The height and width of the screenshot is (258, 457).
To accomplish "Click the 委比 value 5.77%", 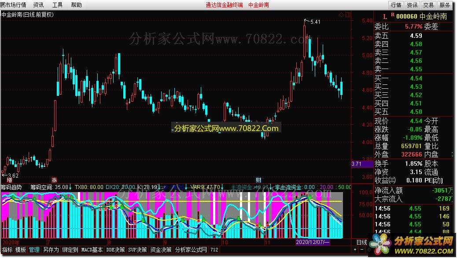I will tap(413, 26).
